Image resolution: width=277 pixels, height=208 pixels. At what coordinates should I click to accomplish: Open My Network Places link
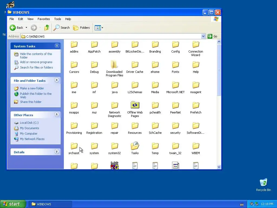coord(32,139)
